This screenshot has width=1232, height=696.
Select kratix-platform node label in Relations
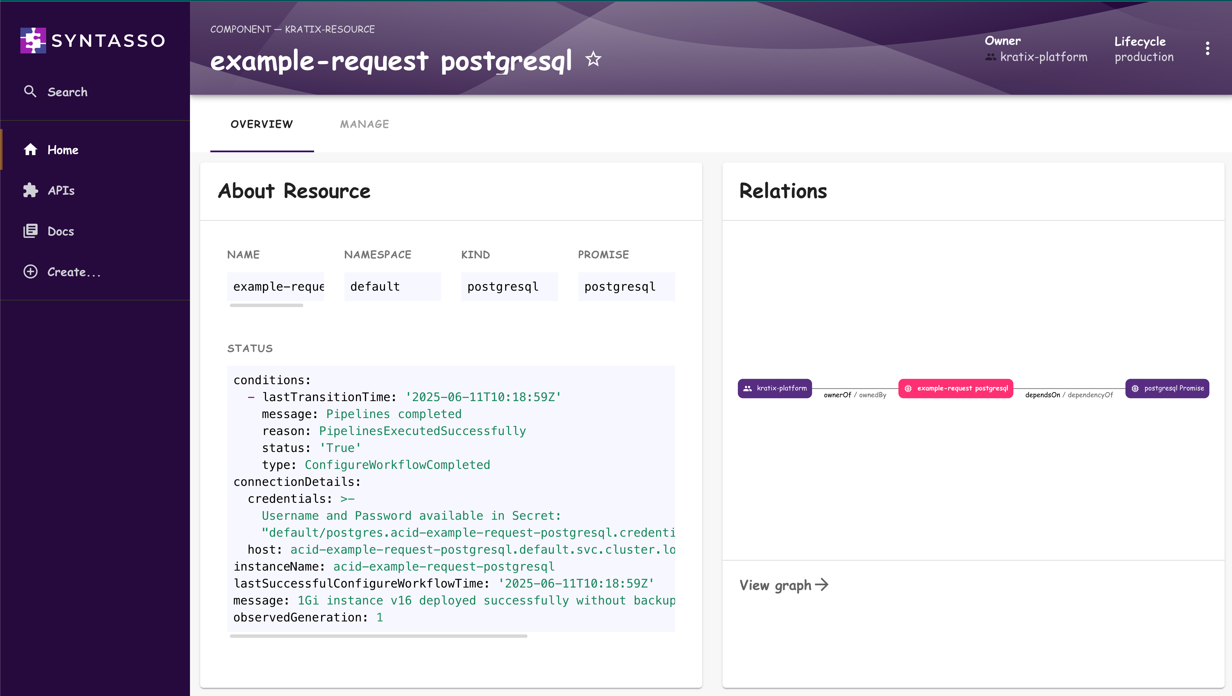pyautogui.click(x=781, y=388)
